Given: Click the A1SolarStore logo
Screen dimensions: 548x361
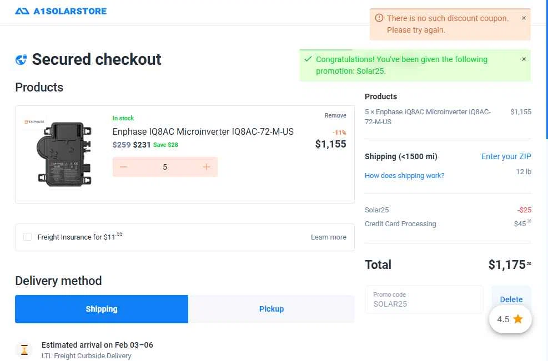Looking at the screenshot, I should click(61, 11).
